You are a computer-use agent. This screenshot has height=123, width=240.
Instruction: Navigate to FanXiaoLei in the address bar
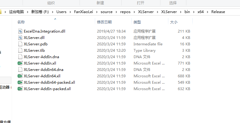(84, 12)
